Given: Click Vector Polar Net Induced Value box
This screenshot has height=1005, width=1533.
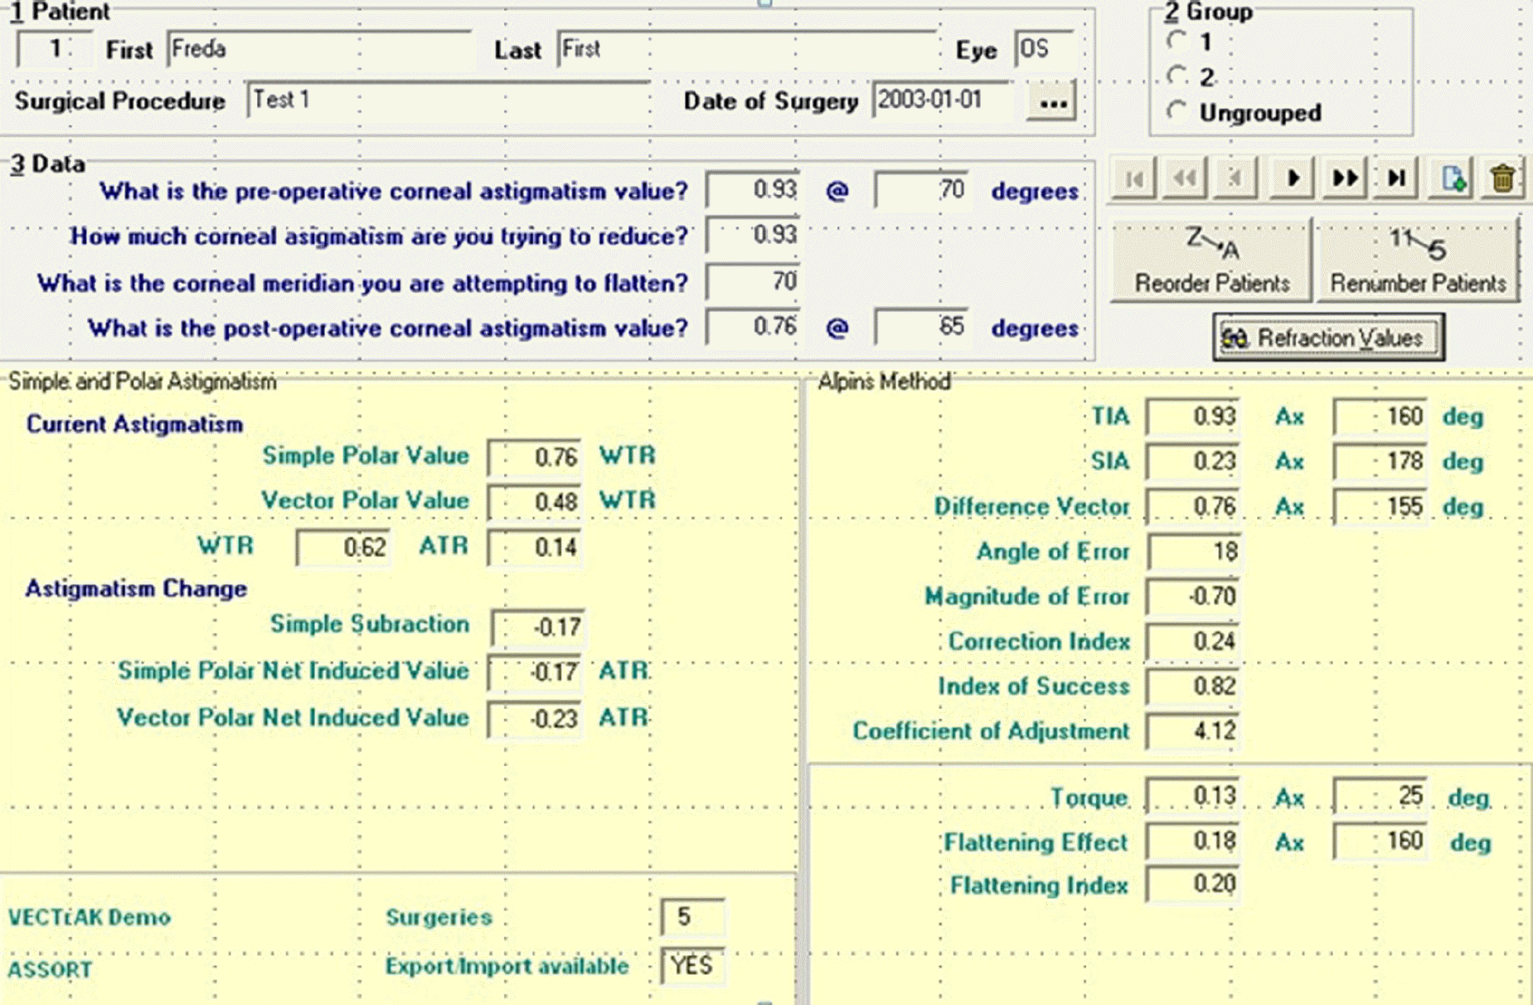Looking at the screenshot, I should click(535, 719).
